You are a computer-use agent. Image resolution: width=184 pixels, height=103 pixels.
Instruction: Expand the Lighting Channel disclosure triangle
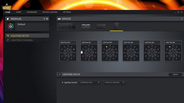pyautogui.click(x=63, y=82)
